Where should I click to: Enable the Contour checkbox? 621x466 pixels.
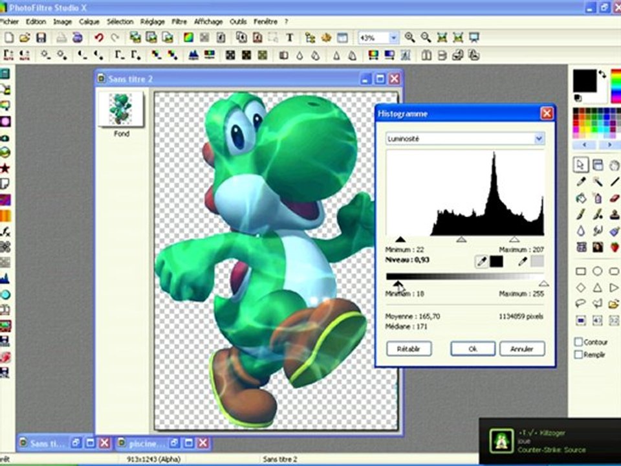(578, 342)
